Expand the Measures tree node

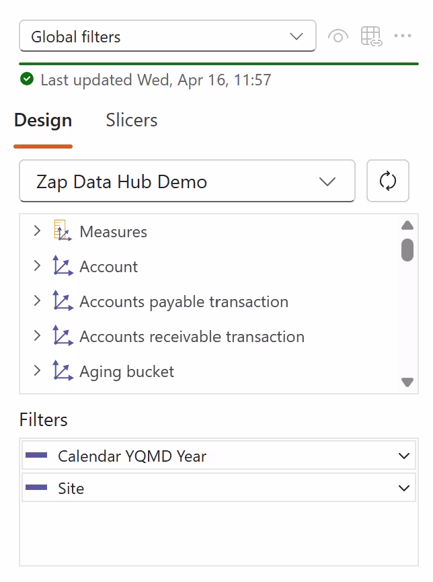(37, 231)
